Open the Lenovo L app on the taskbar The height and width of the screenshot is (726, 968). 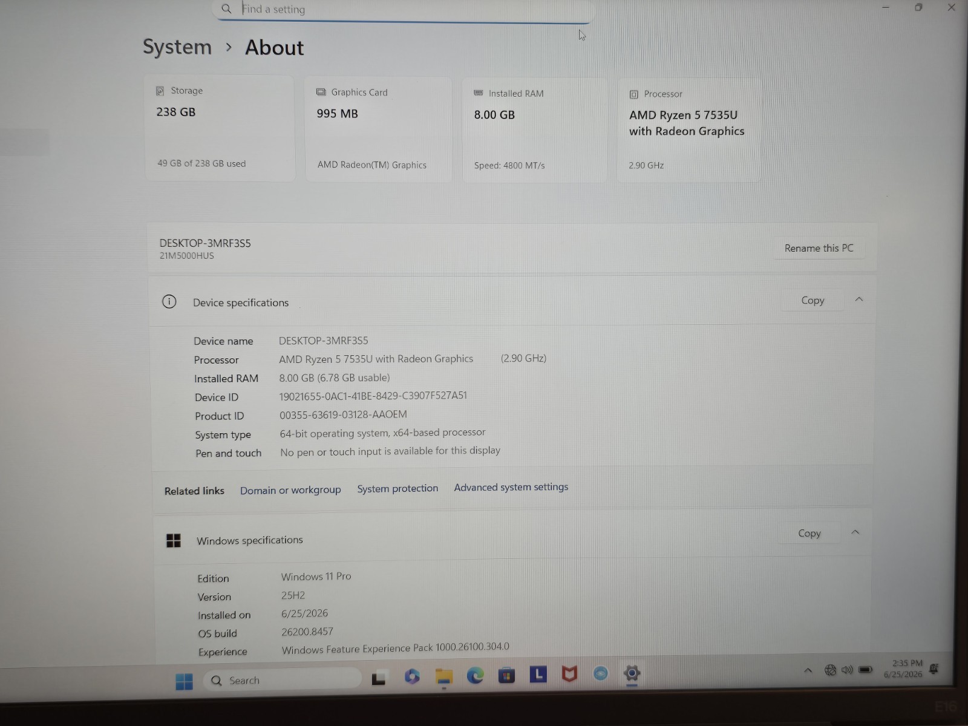[538, 673]
